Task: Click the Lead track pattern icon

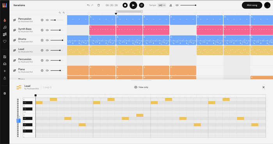Action: [x=14, y=50]
